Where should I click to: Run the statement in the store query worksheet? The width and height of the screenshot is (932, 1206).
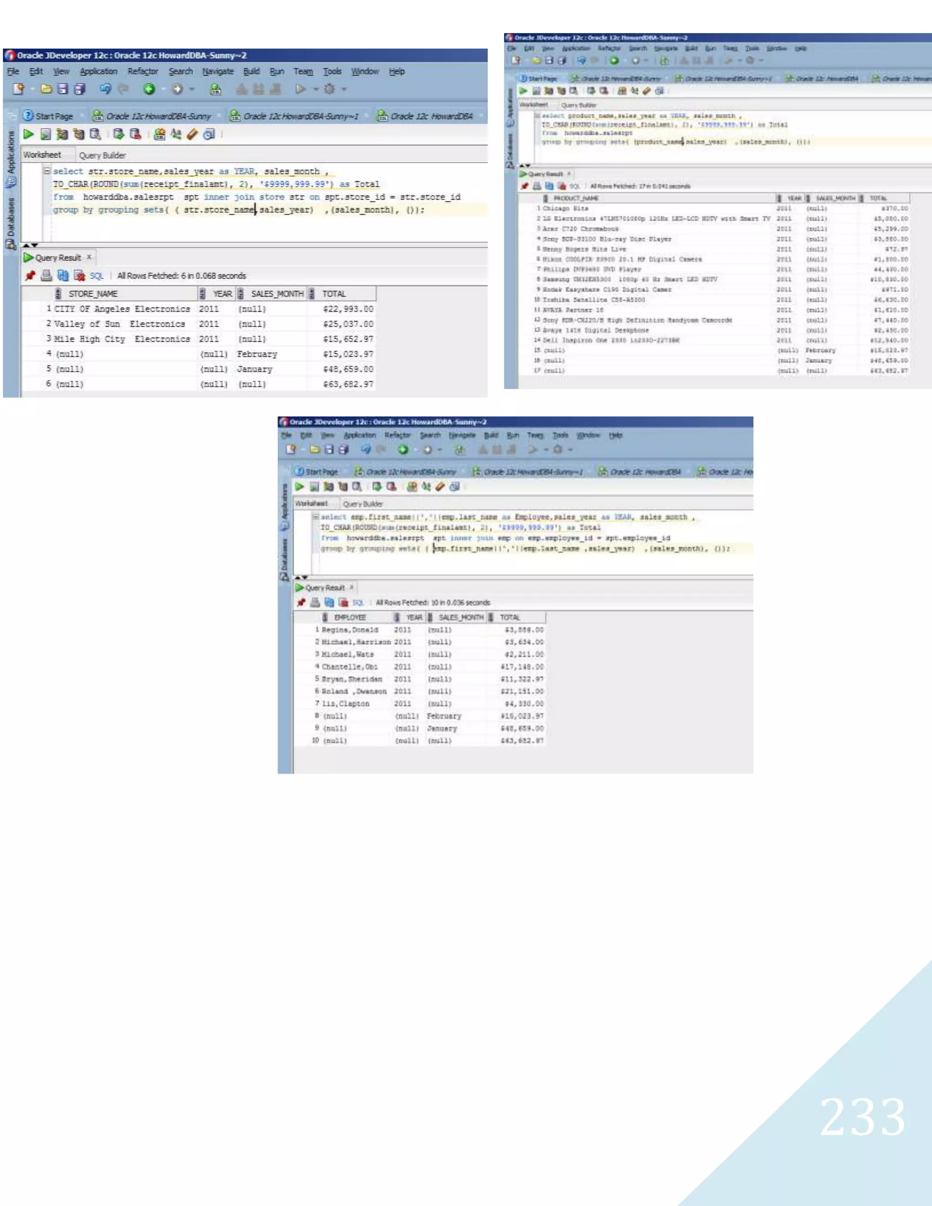tap(28, 134)
